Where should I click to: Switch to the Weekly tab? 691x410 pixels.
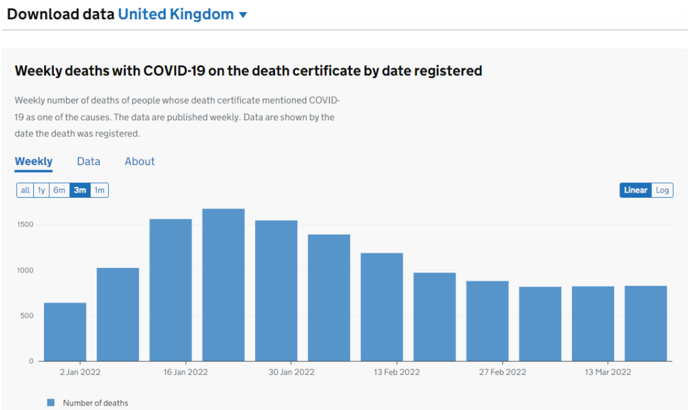33,161
